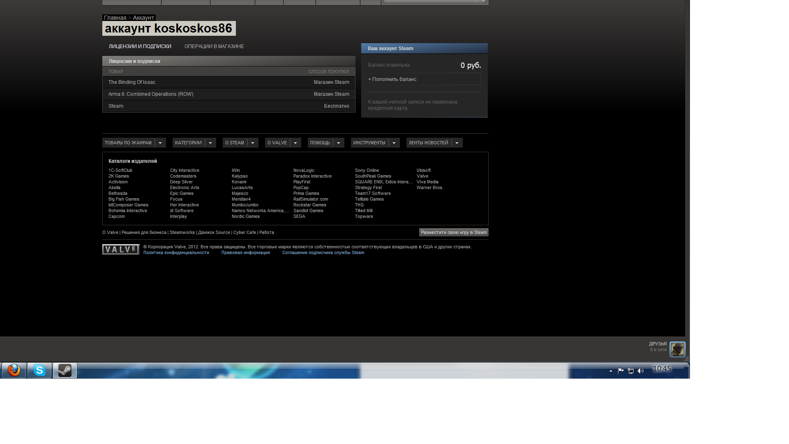Viewport: 789px width, 444px height.
Task: Click the Друзья friends list label
Action: pyautogui.click(x=658, y=344)
